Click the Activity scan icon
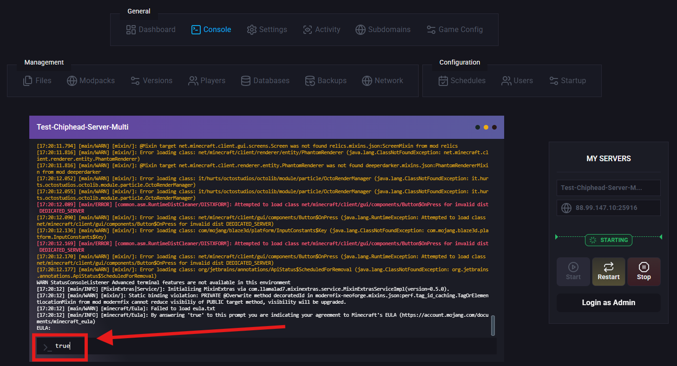The height and width of the screenshot is (366, 677). [x=308, y=30]
